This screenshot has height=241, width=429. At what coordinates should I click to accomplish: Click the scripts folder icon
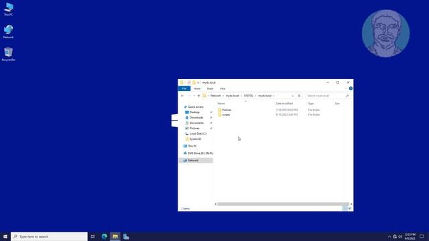[220, 114]
